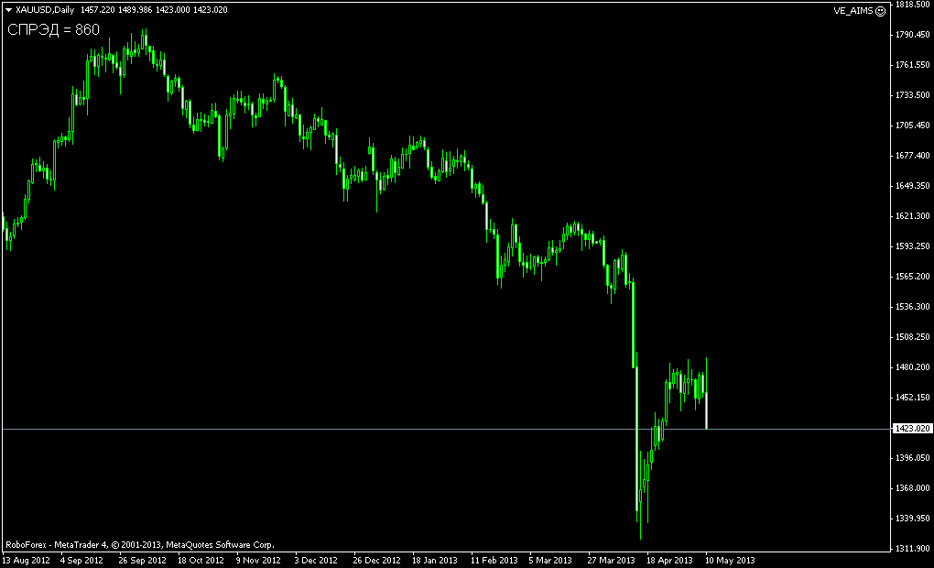
Task: Click the 3 Dec 2012 date label
Action: [316, 561]
